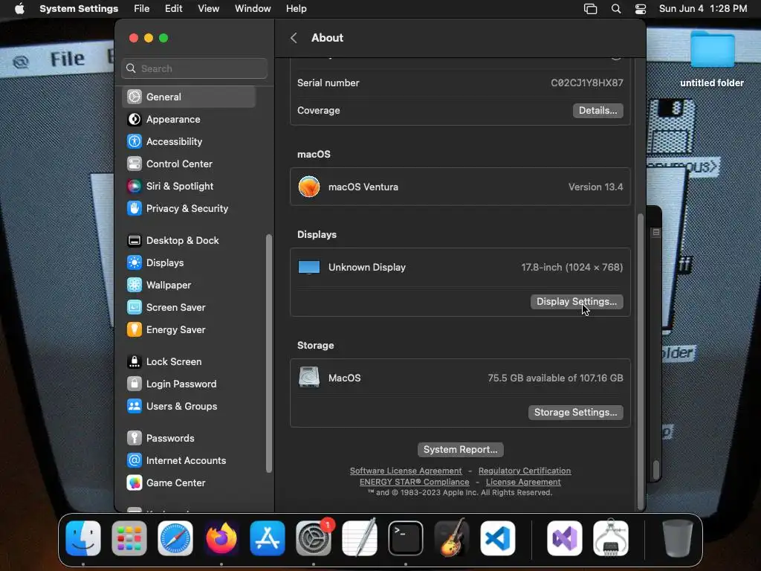Open the Regulatory Certification link
Screen dimensions: 761x571
pos(525,471)
